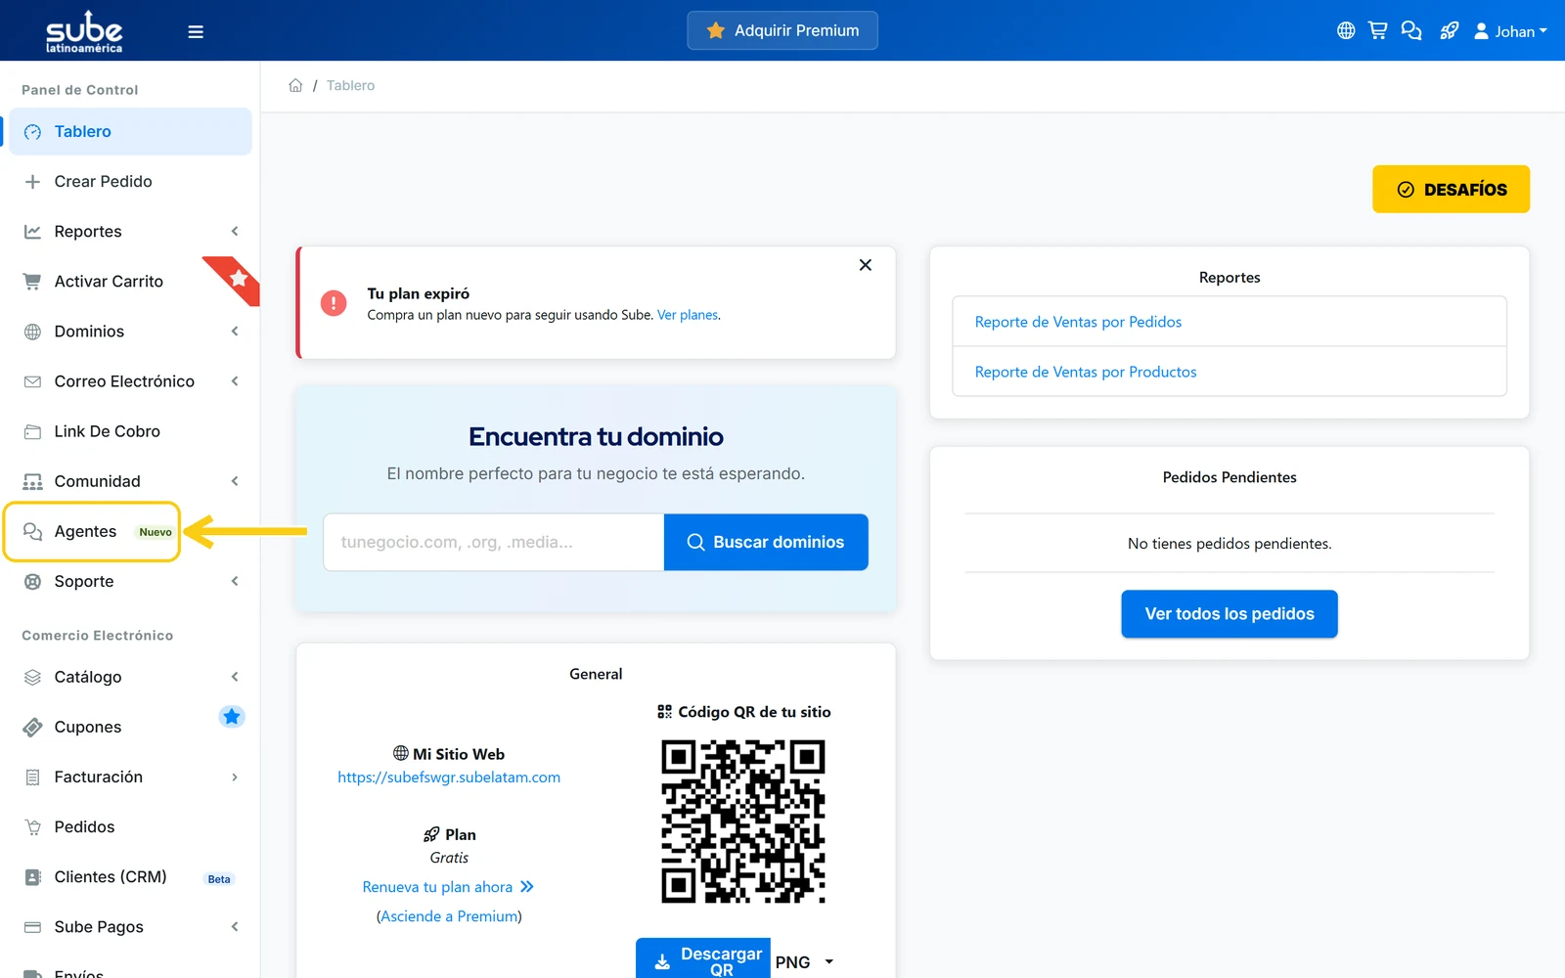1565x978 pixels.
Task: Expand the Dominios sidebar section
Action: (130, 331)
